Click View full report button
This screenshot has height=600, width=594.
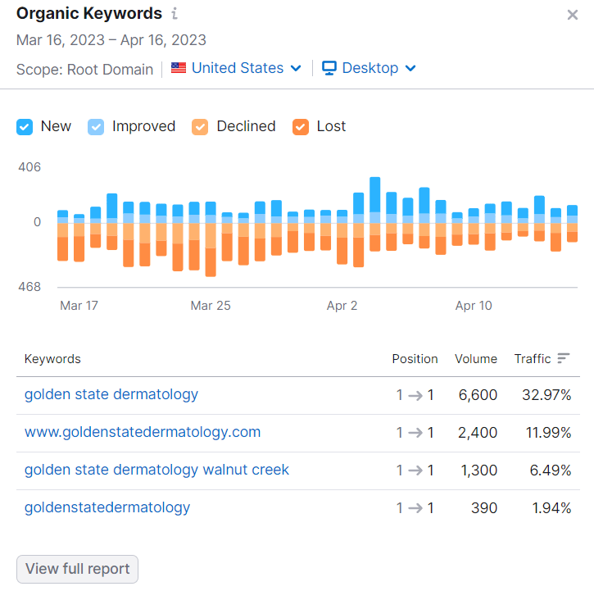pos(77,569)
